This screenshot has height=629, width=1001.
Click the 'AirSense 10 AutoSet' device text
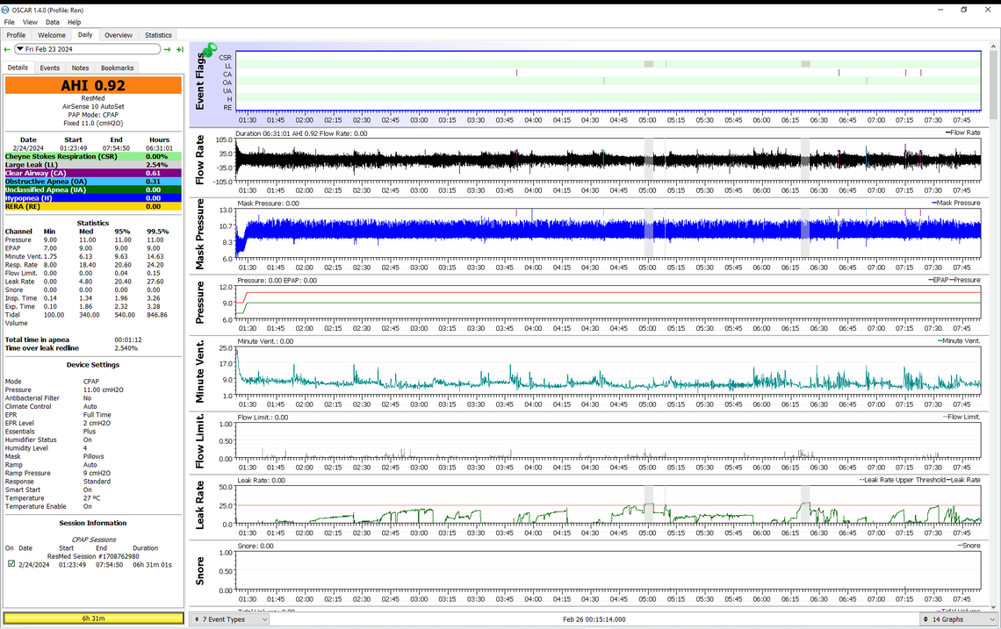(x=93, y=106)
